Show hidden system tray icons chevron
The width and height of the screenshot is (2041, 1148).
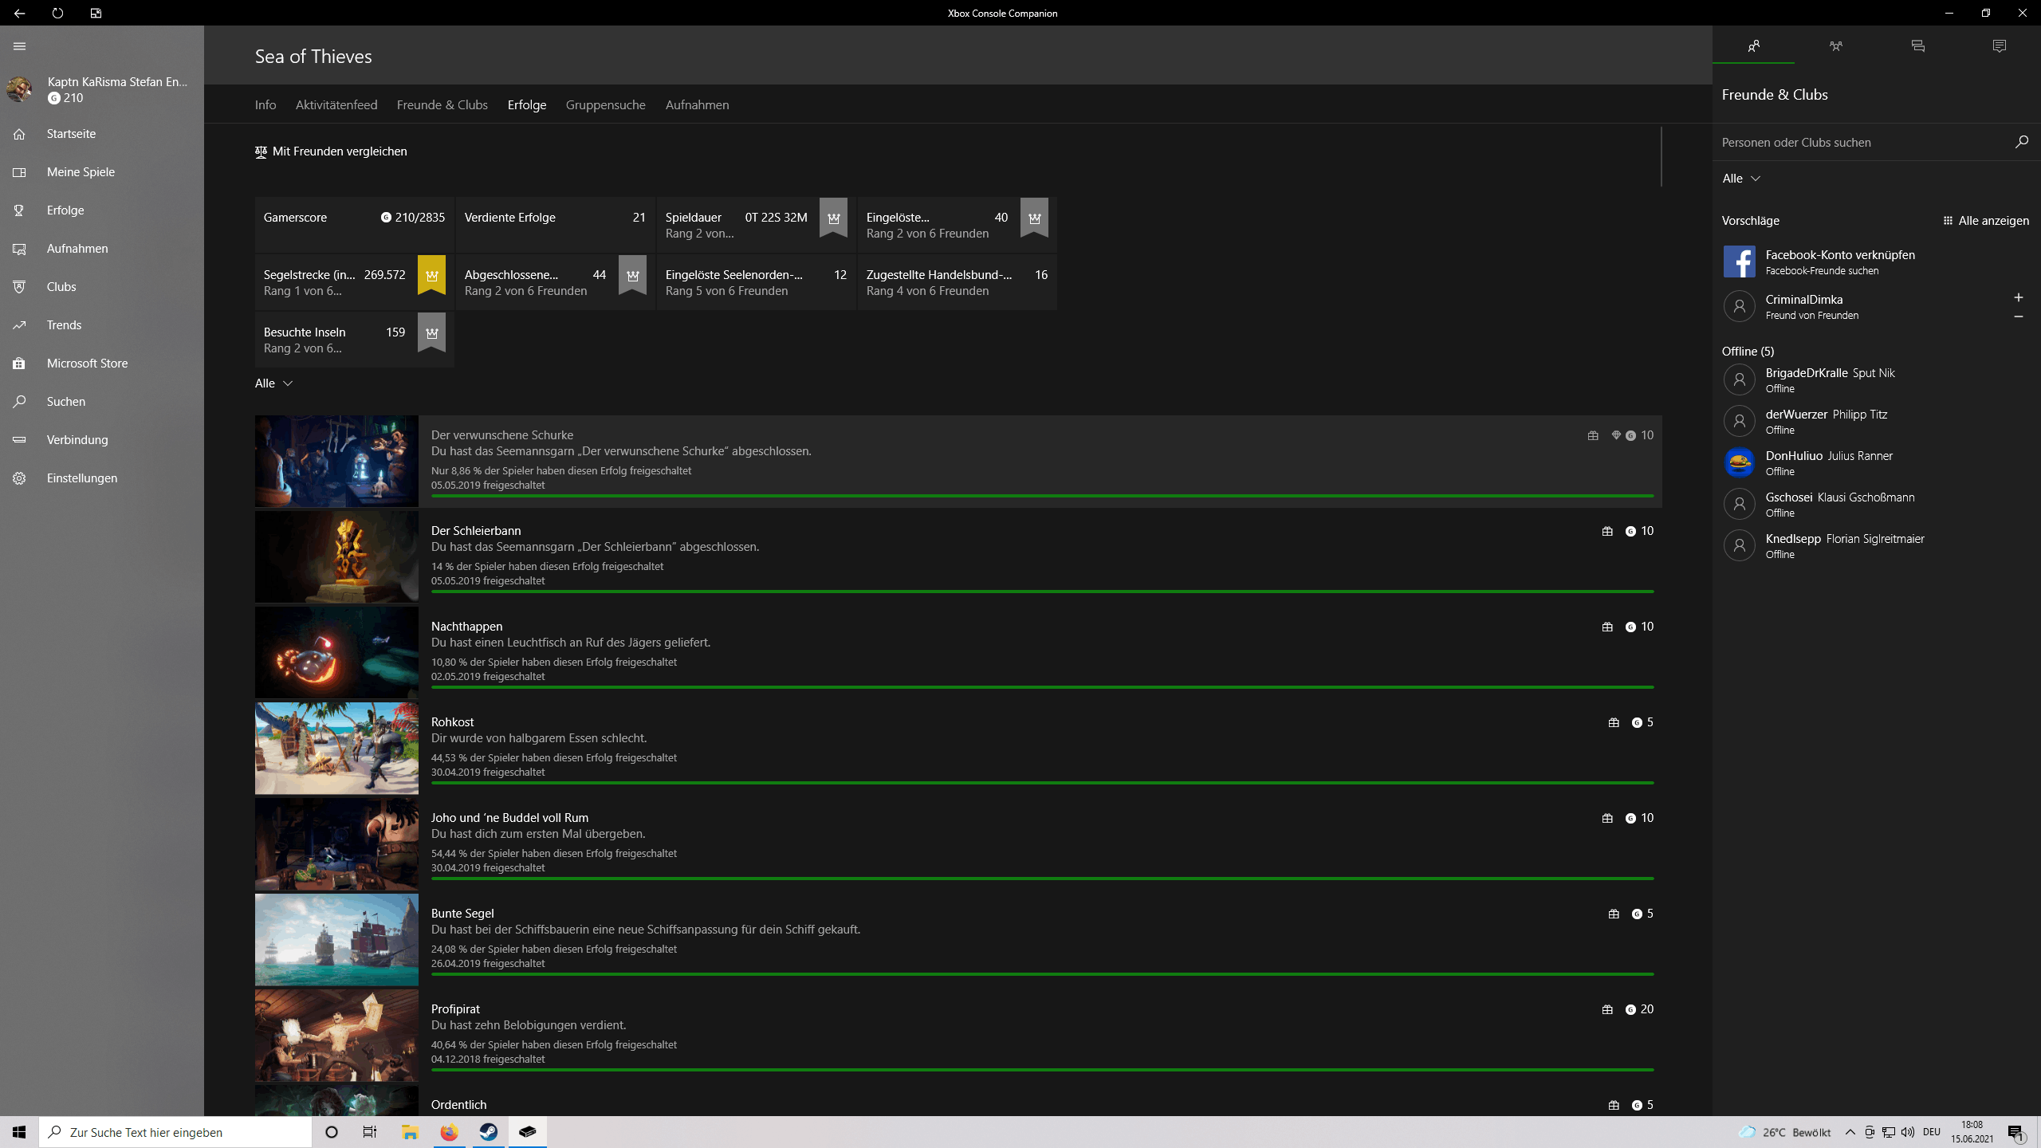pyautogui.click(x=1850, y=1132)
